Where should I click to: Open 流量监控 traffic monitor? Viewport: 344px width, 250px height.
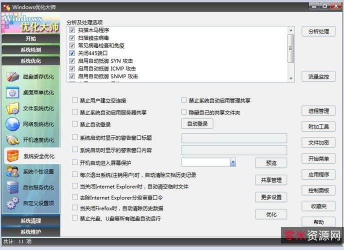318,76
